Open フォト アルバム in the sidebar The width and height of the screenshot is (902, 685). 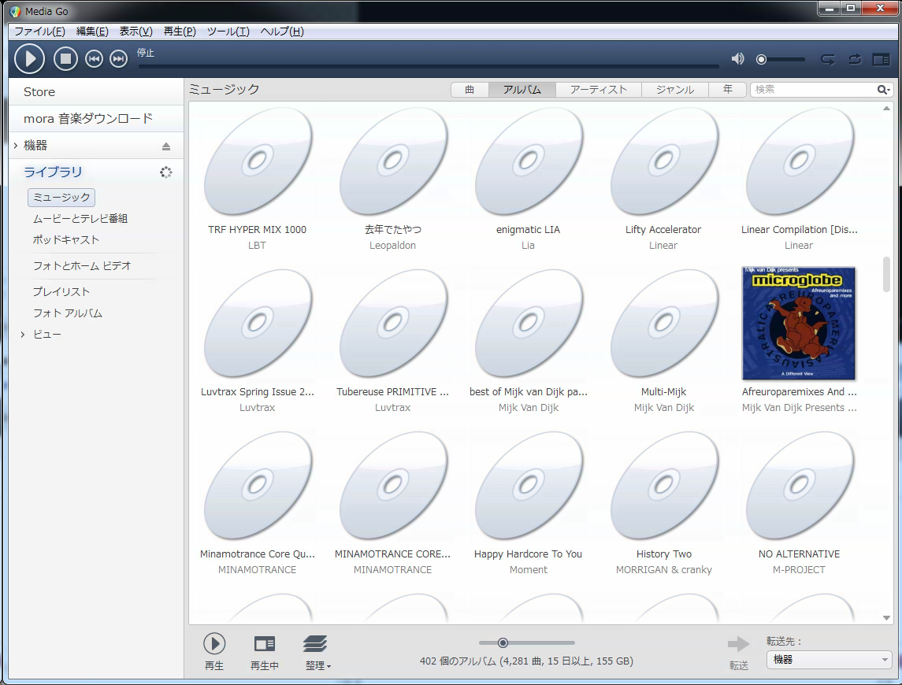click(67, 313)
